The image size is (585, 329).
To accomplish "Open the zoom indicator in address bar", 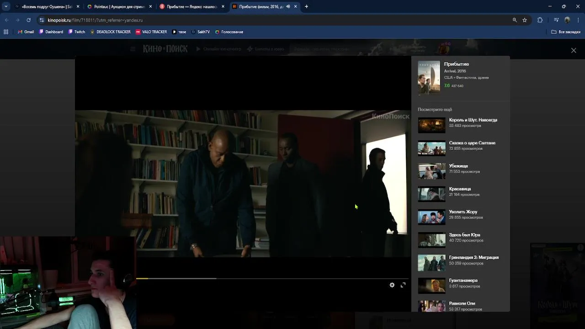I will pyautogui.click(x=515, y=20).
